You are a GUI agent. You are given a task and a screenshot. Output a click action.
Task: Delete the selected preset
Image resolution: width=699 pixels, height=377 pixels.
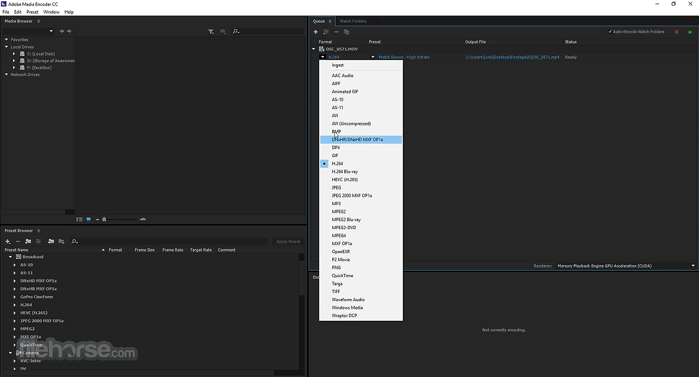tap(18, 241)
